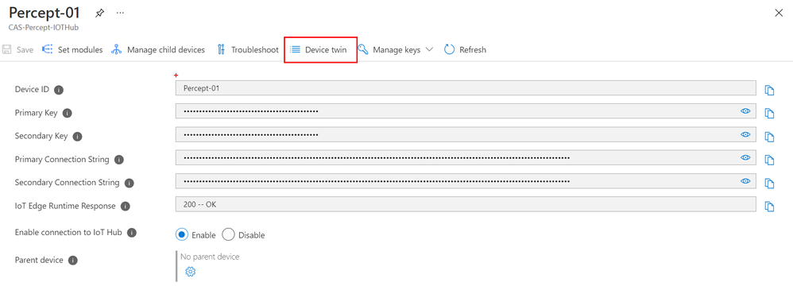
Task: Click the Device ID field
Action: (466, 88)
